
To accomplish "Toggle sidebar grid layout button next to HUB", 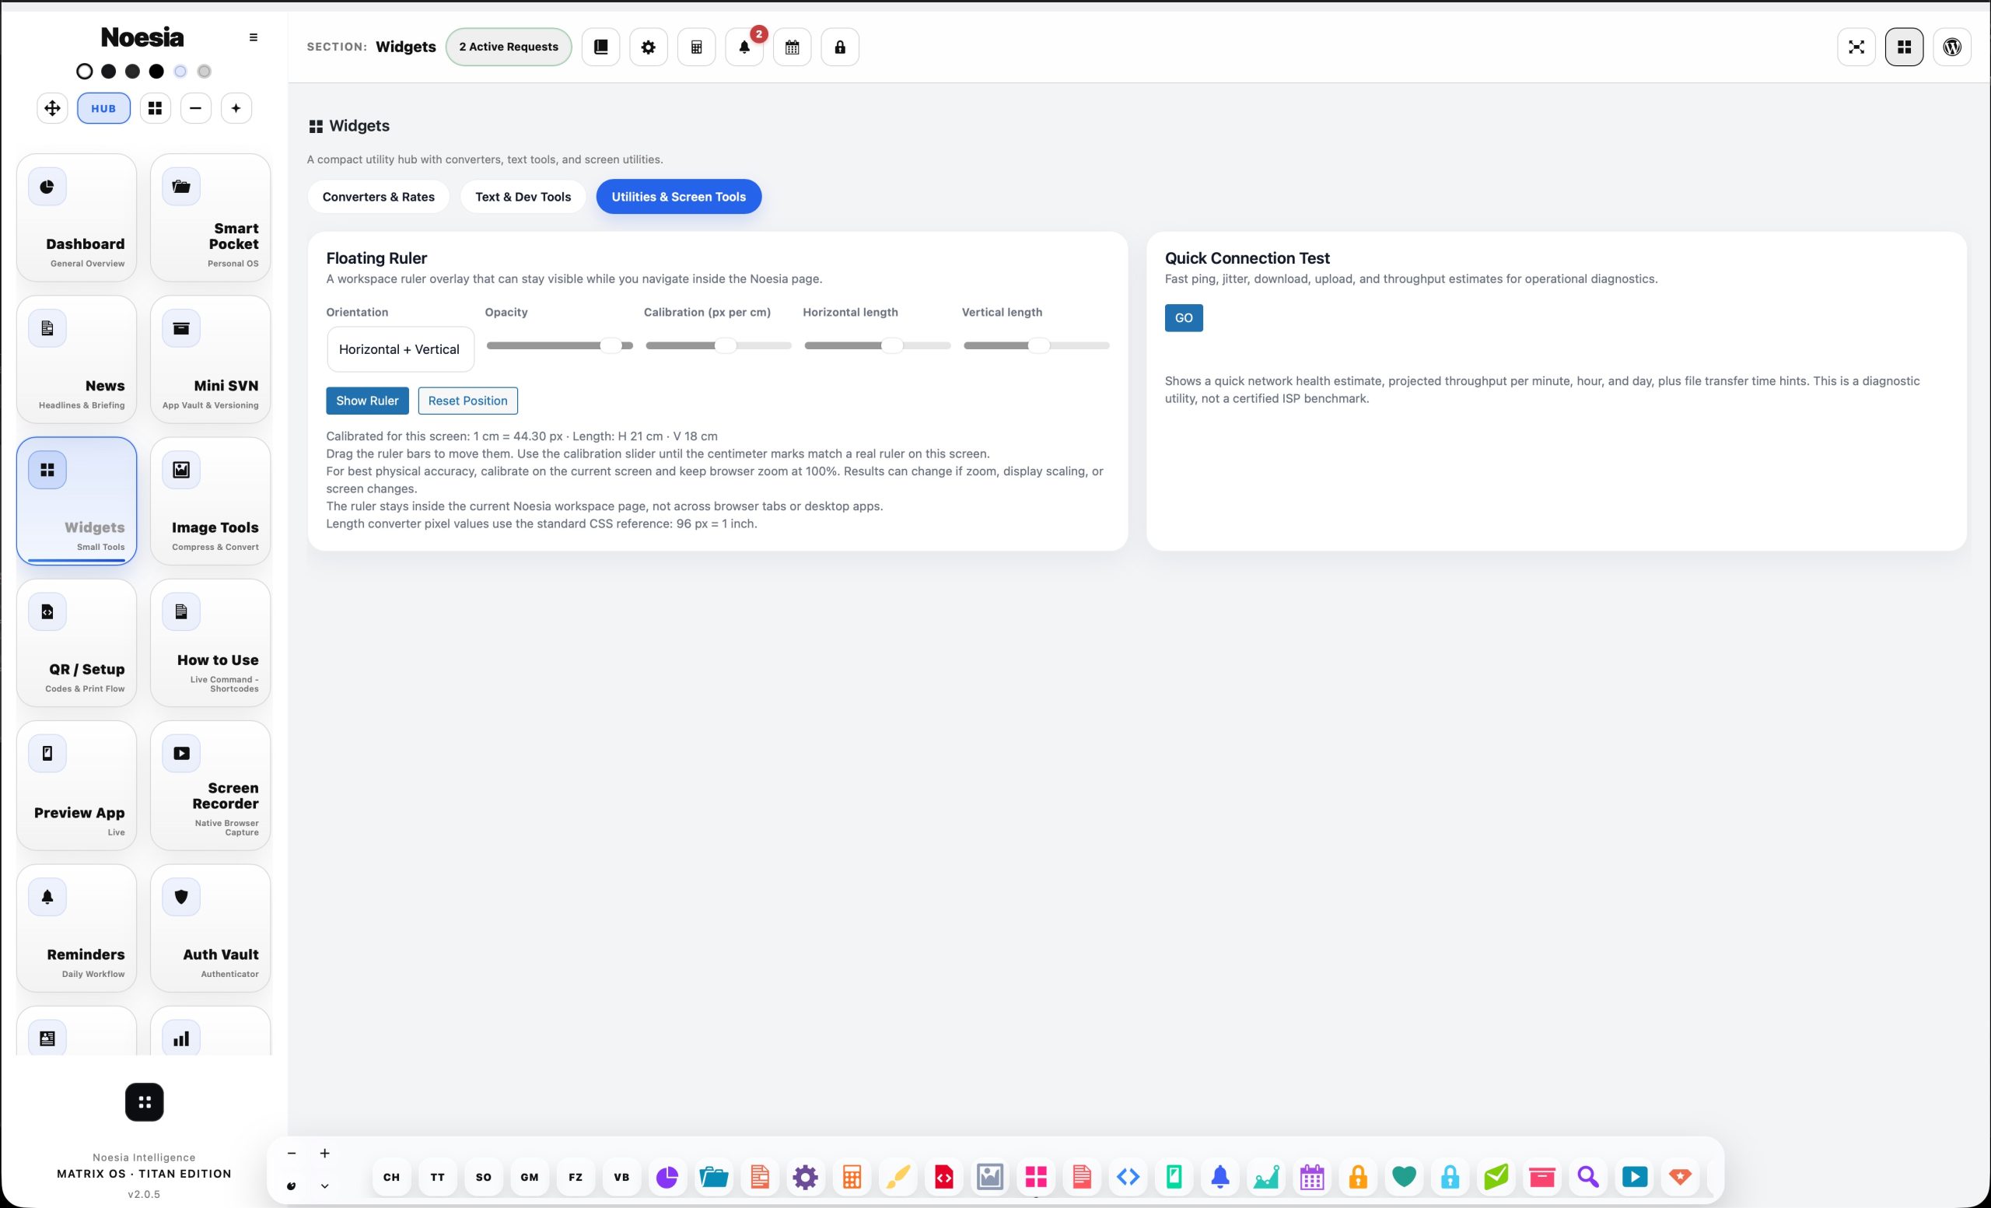I will point(155,108).
